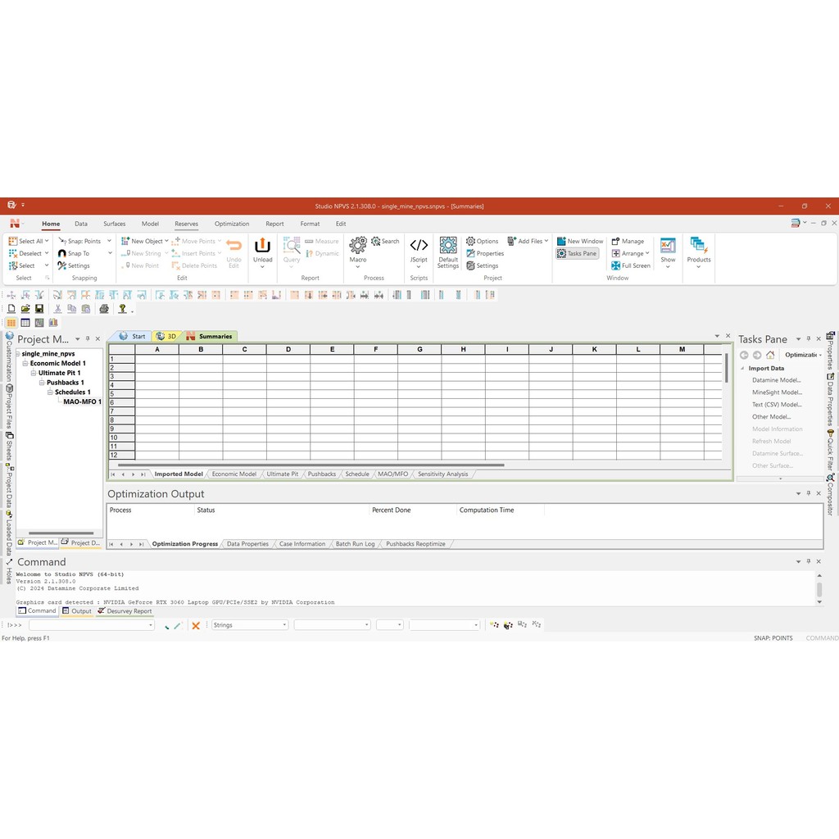Click the Show icon in Window group
Image resolution: width=839 pixels, height=839 pixels.
coord(668,246)
